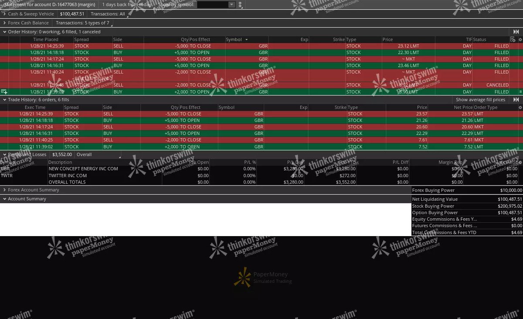
Task: Select the CANCELED order row status
Action: click(x=497, y=85)
